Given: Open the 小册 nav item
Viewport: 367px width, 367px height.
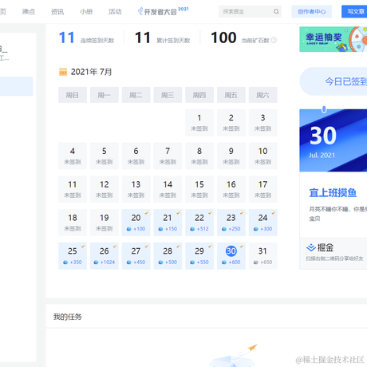Looking at the screenshot, I should pyautogui.click(x=86, y=11).
